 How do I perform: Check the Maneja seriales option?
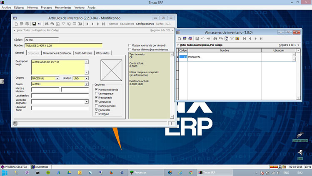click(x=97, y=106)
